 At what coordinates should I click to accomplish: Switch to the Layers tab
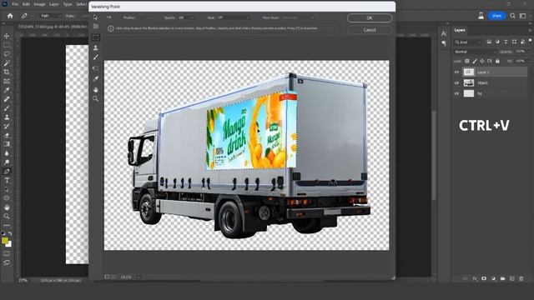[x=460, y=30]
